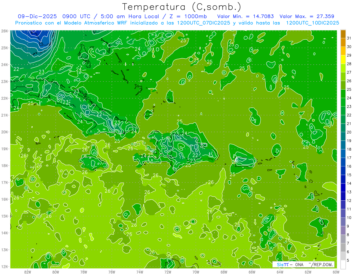Click the longitude label 68W

click(x=224, y=272)
